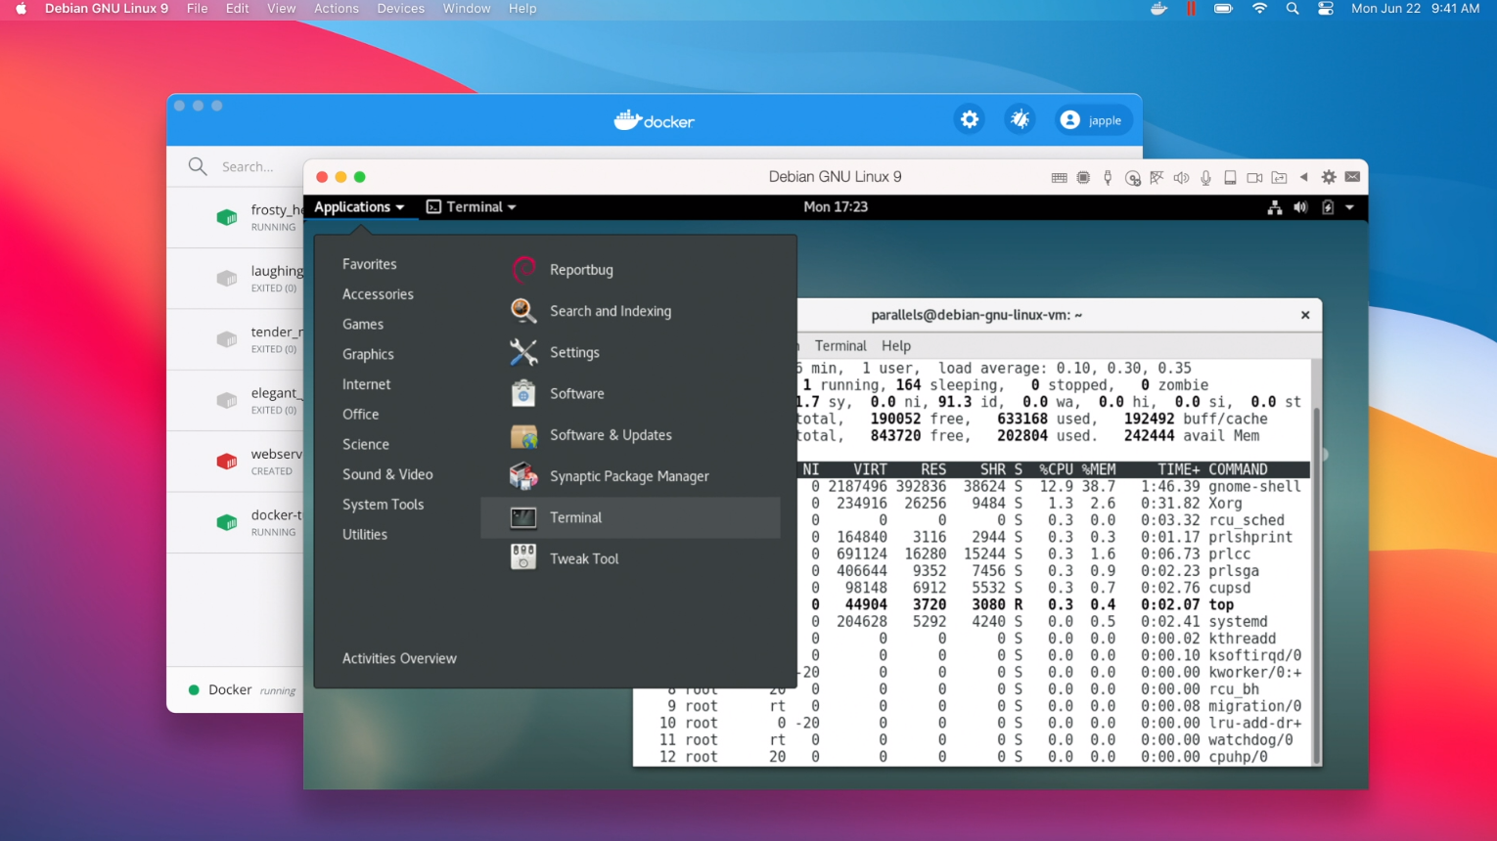The image size is (1497, 841).
Task: Open the Parallels keyboard icon in toolbar
Action: tap(1059, 178)
